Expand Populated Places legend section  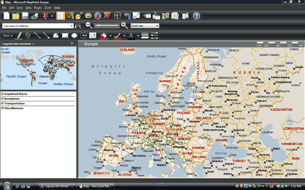point(2,94)
